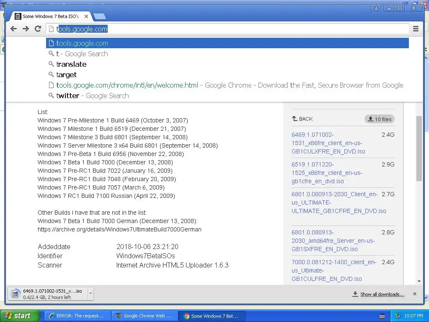The width and height of the screenshot is (429, 322).
Task: Close the downloads bar
Action: [x=414, y=294]
